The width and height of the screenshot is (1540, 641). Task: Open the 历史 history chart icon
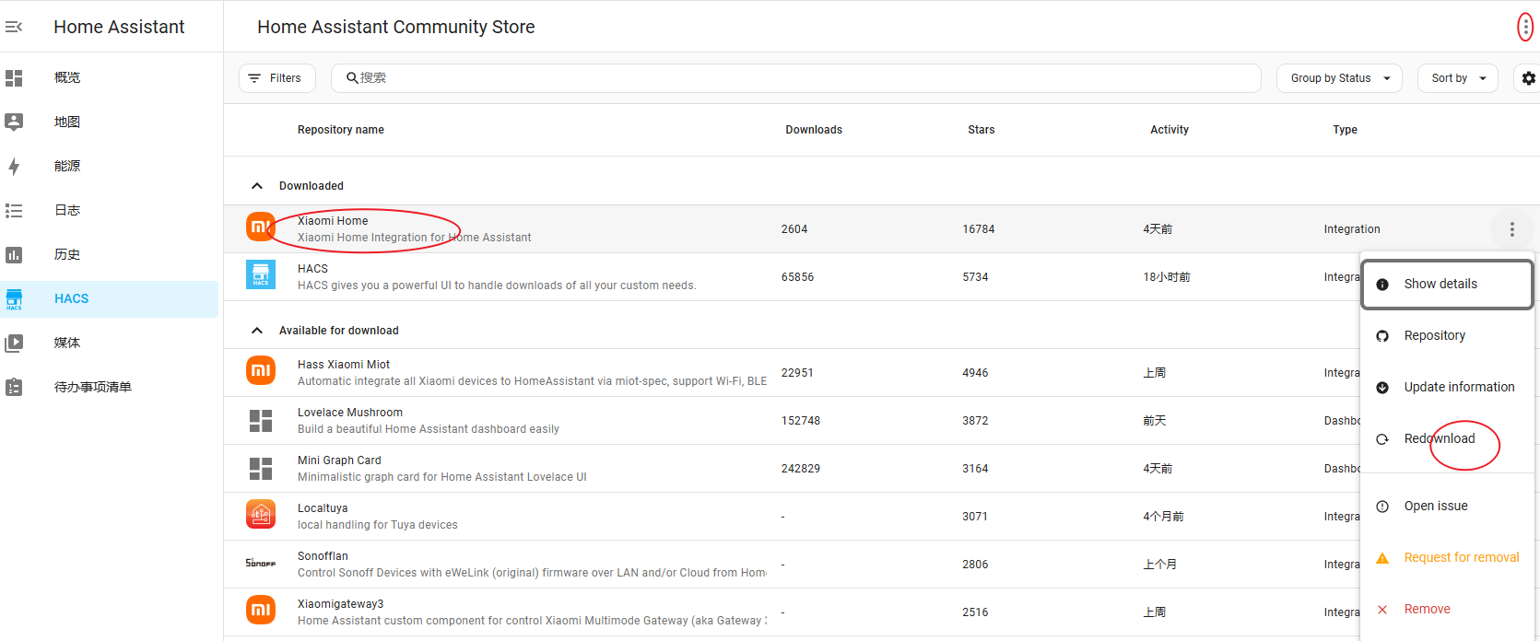[x=14, y=255]
